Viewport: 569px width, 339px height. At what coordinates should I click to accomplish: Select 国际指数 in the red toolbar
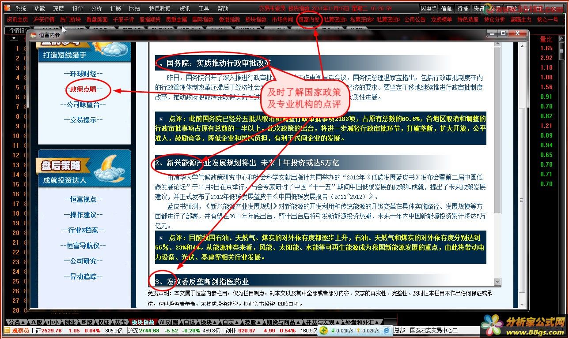(x=203, y=19)
